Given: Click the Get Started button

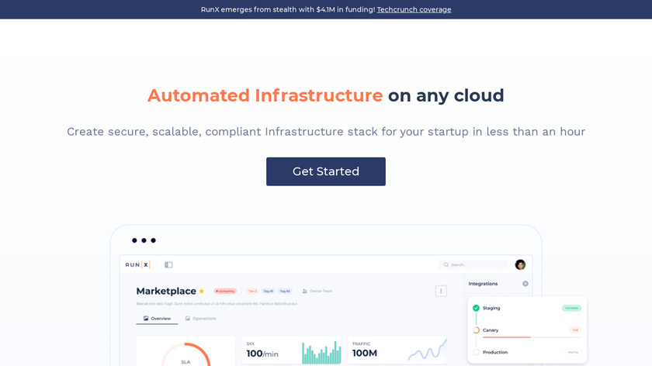Looking at the screenshot, I should tap(325, 171).
